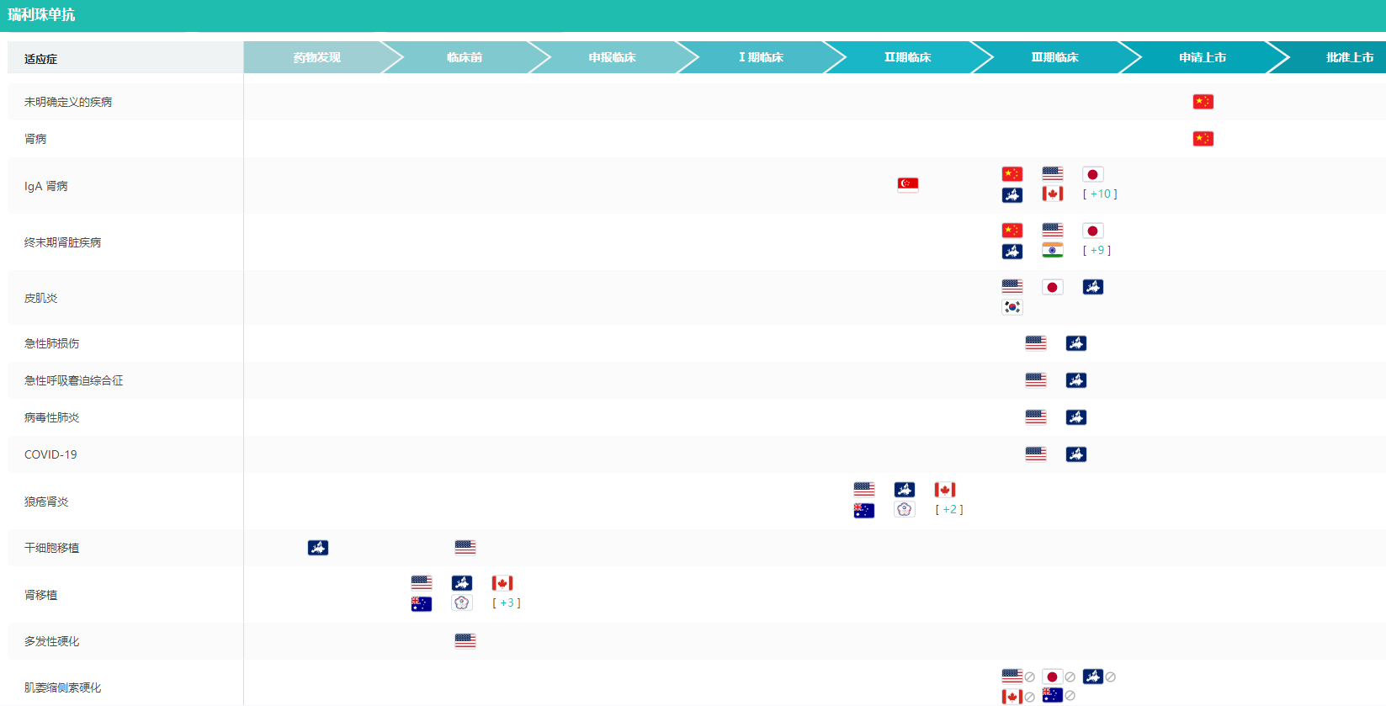This screenshot has height=706, width=1386.
Task: Click the 申报临床 stage header
Action: click(612, 57)
